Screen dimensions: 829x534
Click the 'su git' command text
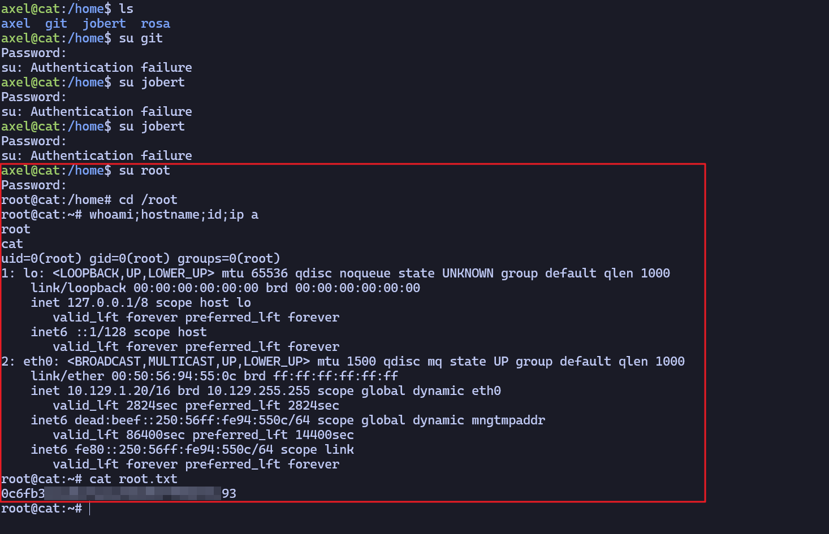tap(141, 38)
